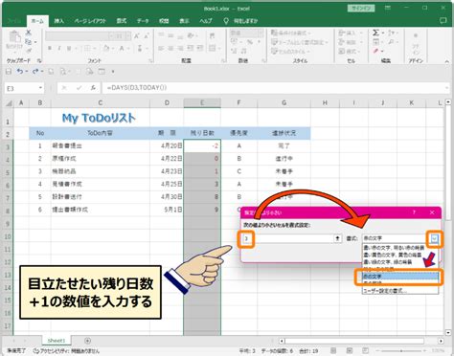The height and width of the screenshot is (356, 454).
Task: Open the Name Box dropdown arrow
Action: (x=40, y=88)
